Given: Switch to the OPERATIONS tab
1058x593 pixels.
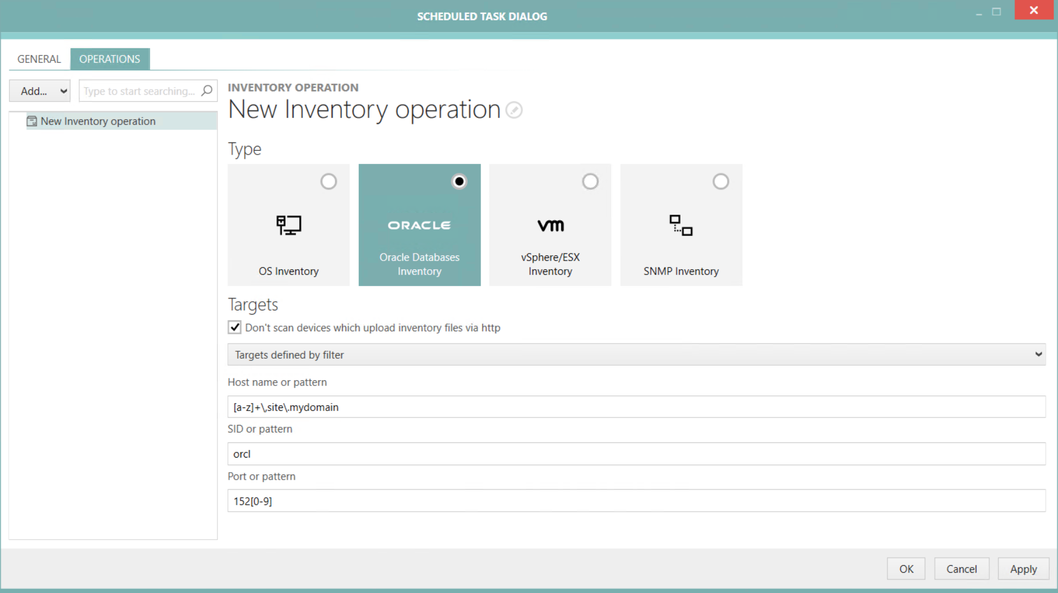Looking at the screenshot, I should point(110,59).
